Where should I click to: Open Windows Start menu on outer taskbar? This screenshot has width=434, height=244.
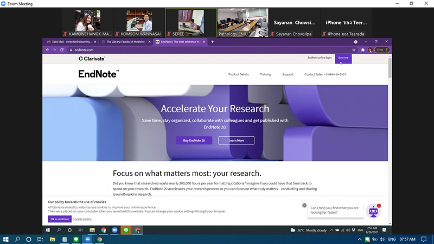[x=7, y=239]
